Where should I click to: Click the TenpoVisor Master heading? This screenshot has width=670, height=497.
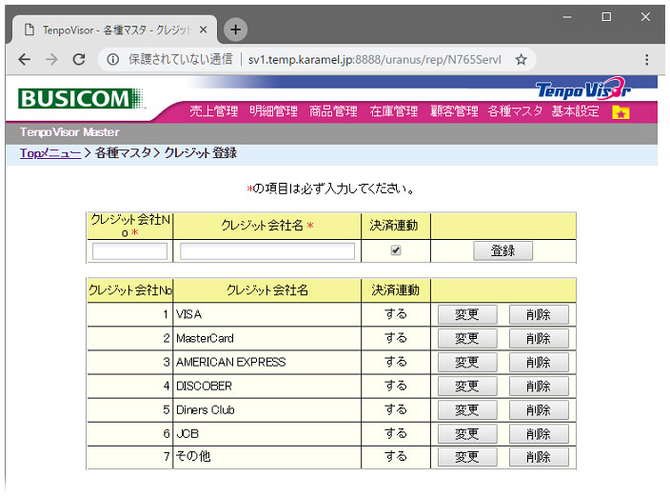pos(69,132)
